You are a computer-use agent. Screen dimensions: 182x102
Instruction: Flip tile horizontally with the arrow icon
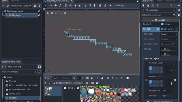(x=117, y=78)
